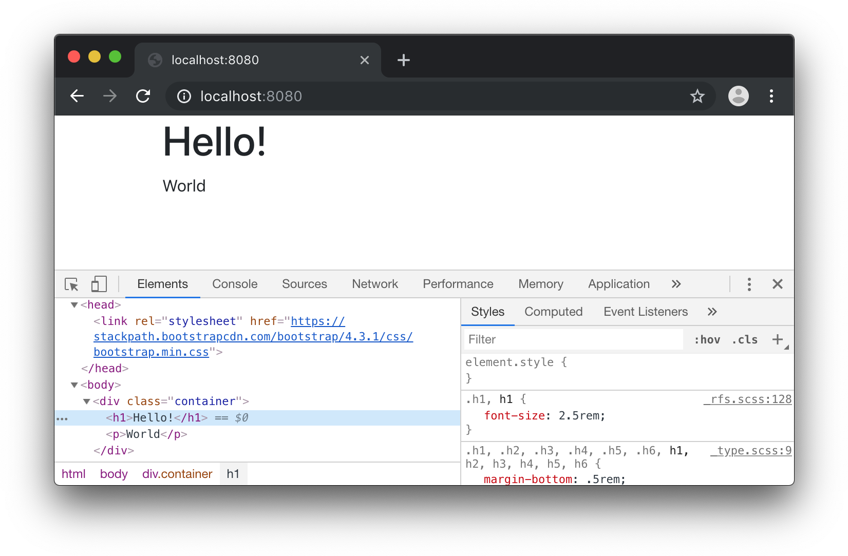Open the user profile avatar
The width and height of the screenshot is (848, 556).
click(738, 96)
